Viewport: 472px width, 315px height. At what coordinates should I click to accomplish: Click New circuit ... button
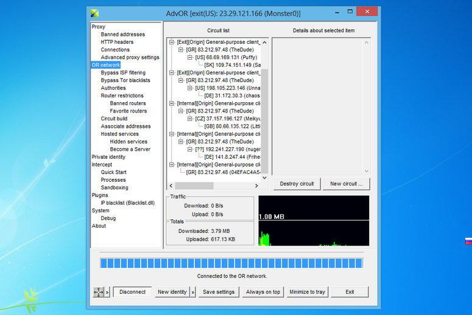pyautogui.click(x=346, y=184)
